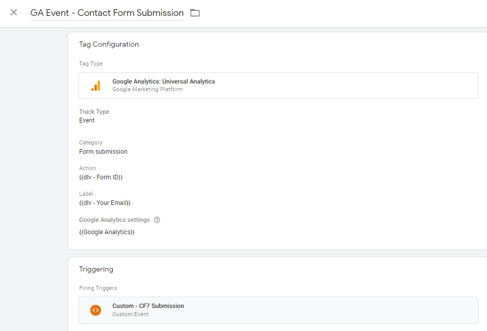This screenshot has width=487, height=331.
Task: Click the {{dlv - Your Email}} Label variable
Action: pos(105,202)
